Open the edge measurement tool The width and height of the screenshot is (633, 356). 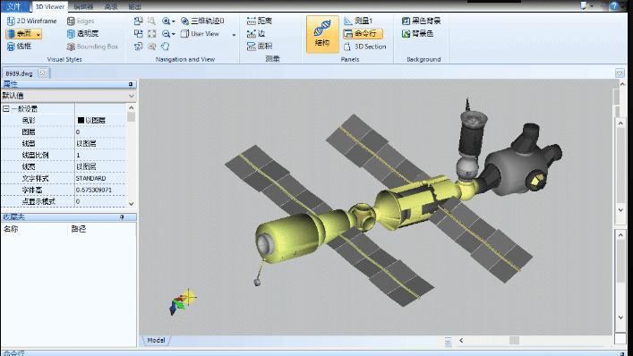[256, 34]
